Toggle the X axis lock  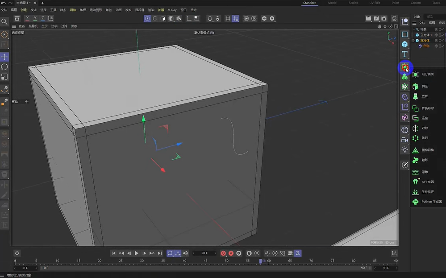point(27,18)
